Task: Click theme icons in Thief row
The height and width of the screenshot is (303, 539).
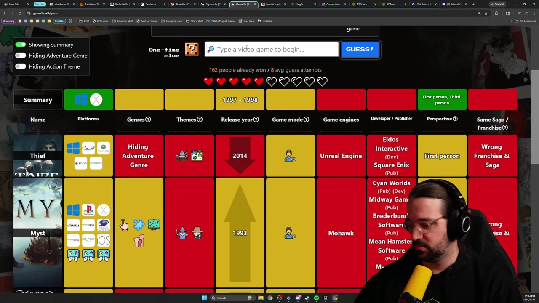Action: coord(189,156)
